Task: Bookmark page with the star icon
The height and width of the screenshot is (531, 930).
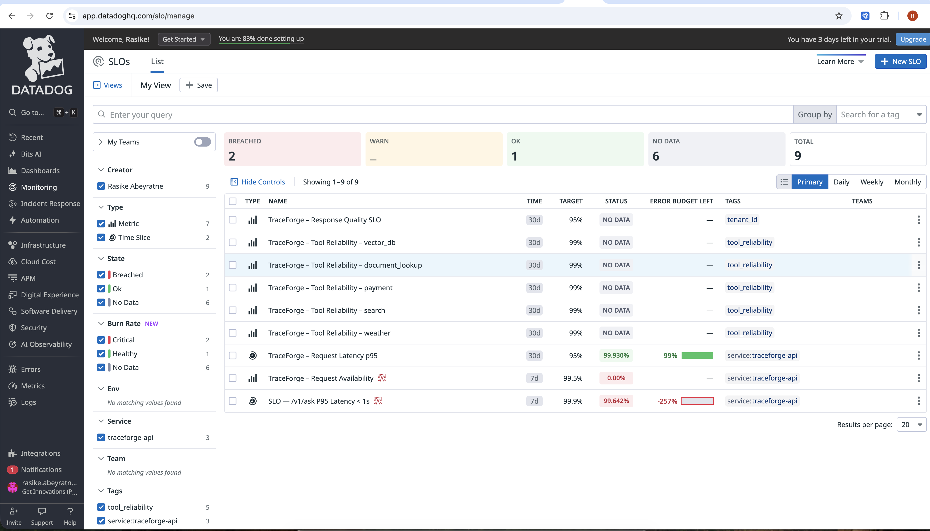Action: pyautogui.click(x=839, y=16)
